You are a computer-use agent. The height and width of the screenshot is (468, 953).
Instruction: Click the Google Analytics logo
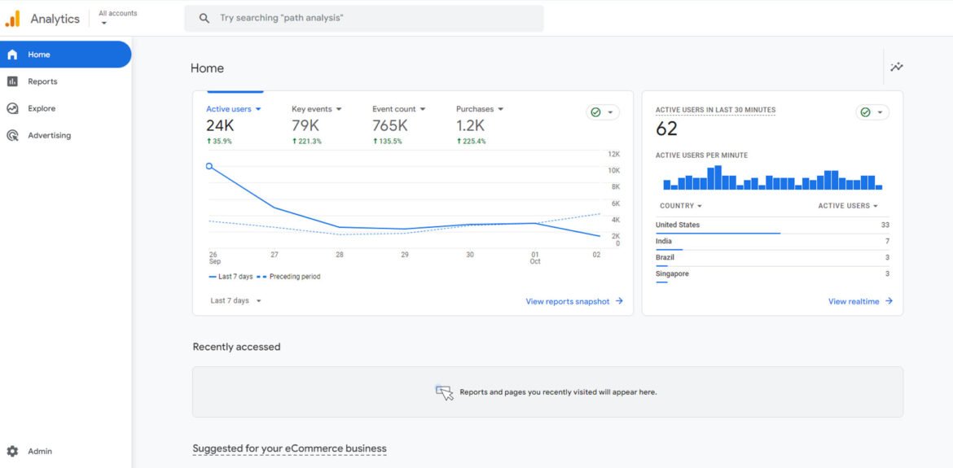point(13,19)
